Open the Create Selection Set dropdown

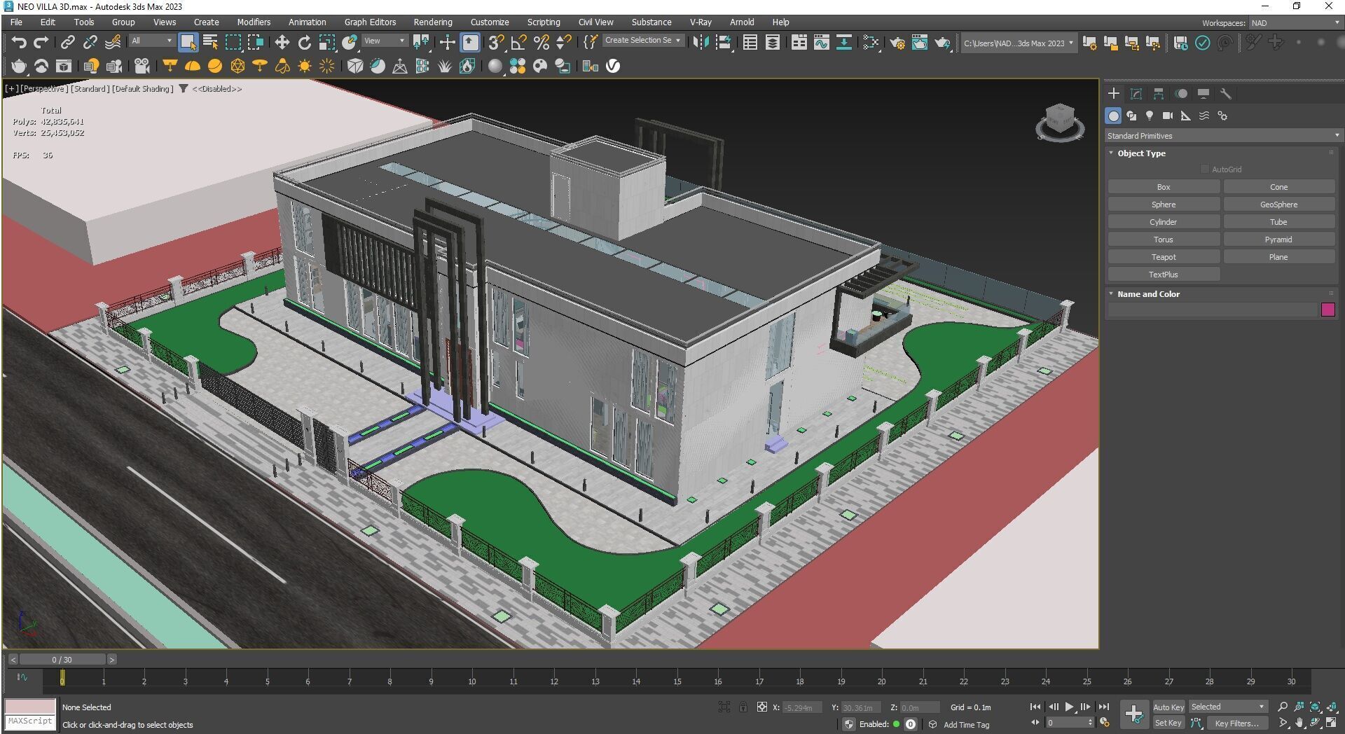[642, 40]
